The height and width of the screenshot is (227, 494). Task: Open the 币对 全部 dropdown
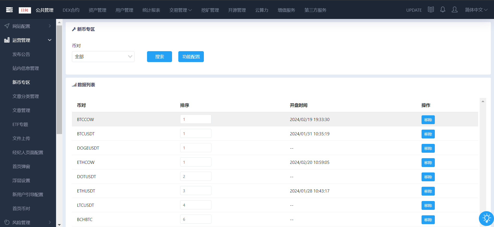tap(103, 57)
